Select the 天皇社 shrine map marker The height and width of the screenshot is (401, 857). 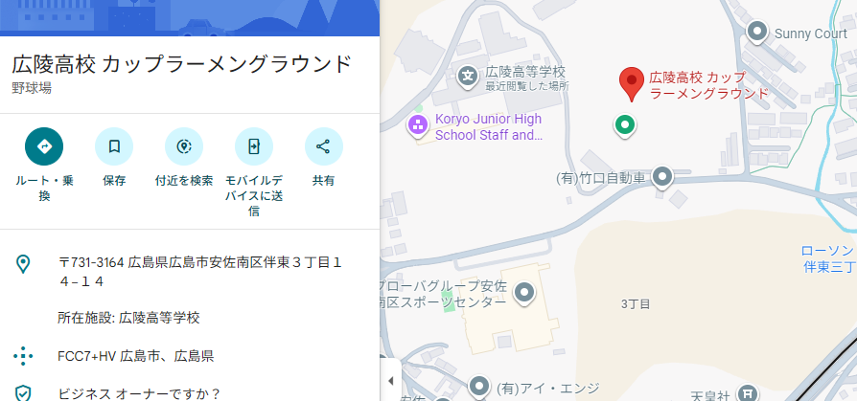coord(747,392)
